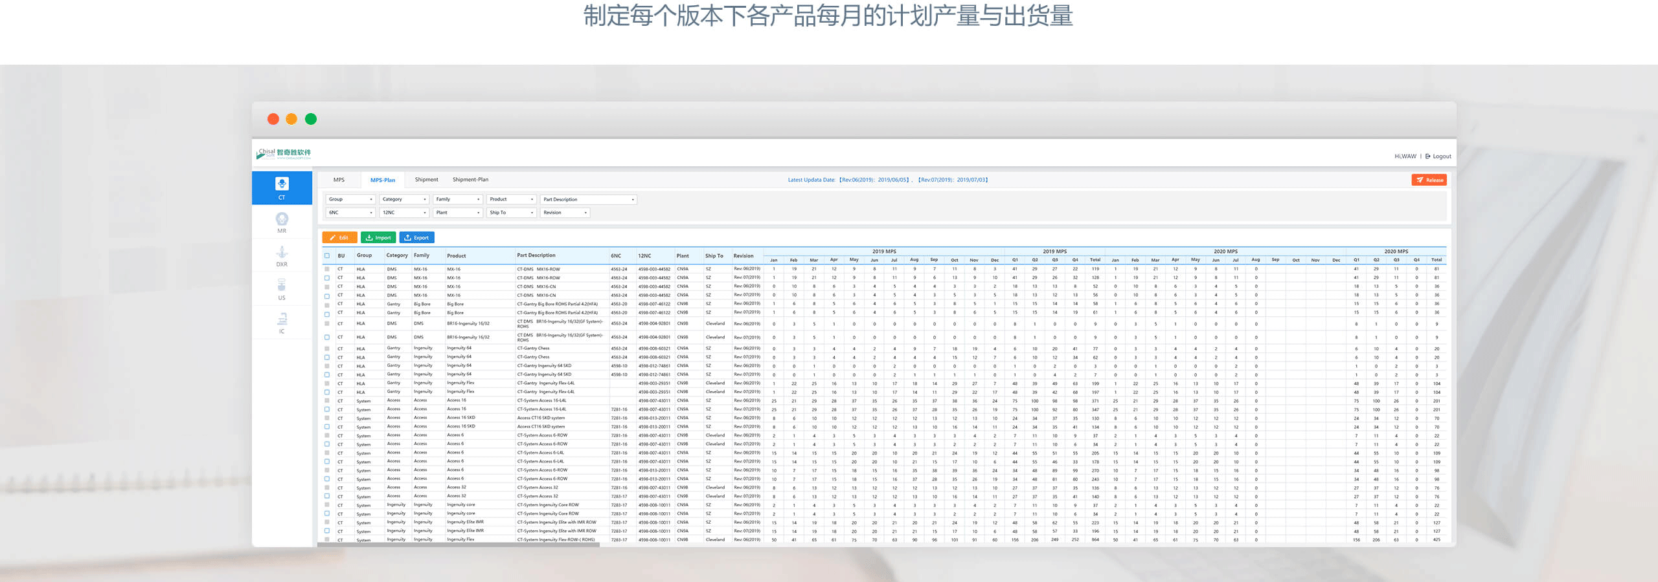Click the orange Release button
The height and width of the screenshot is (582, 1658).
[1429, 180]
